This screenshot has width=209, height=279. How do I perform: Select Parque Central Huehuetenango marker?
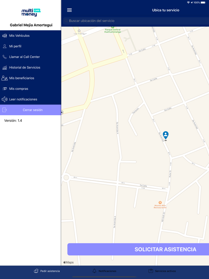pos(113,27)
